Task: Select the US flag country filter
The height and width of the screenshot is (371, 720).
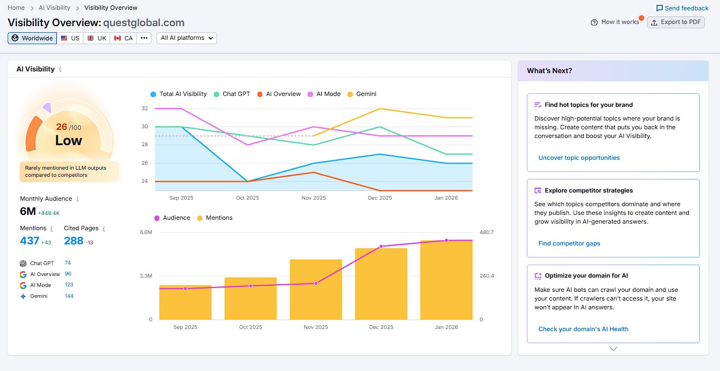Action: pyautogui.click(x=70, y=38)
